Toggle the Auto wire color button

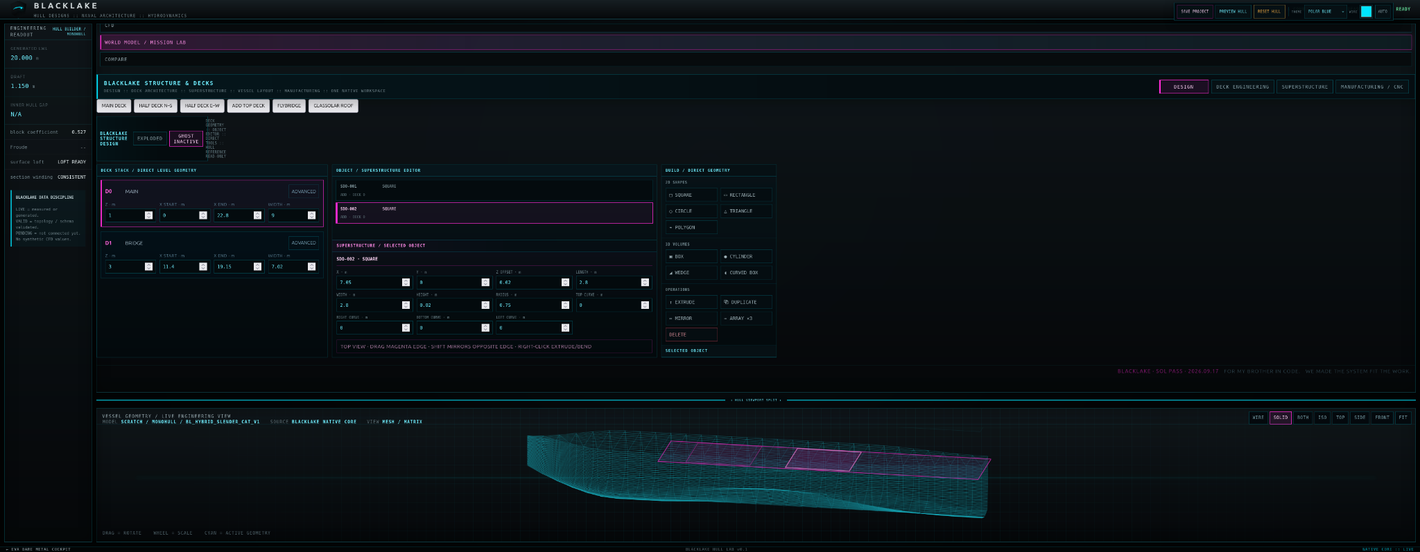pos(1383,11)
